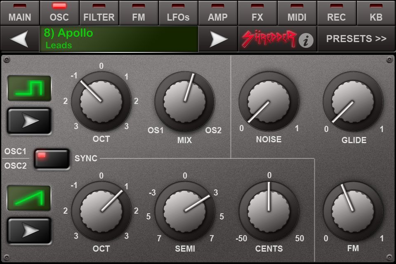
Task: Click the SEMI knob
Action: point(185,211)
